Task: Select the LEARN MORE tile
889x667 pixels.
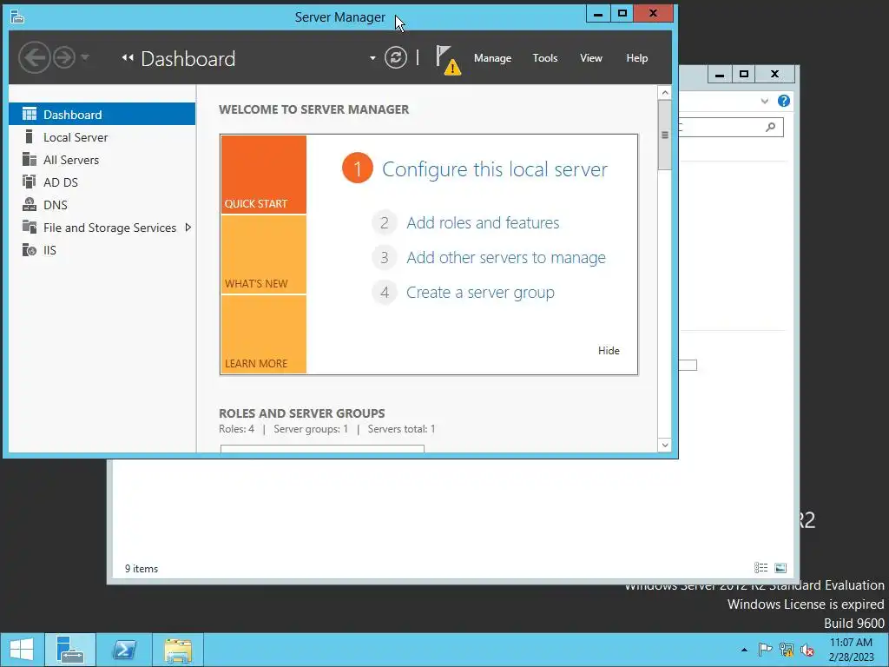Action: pos(264,334)
